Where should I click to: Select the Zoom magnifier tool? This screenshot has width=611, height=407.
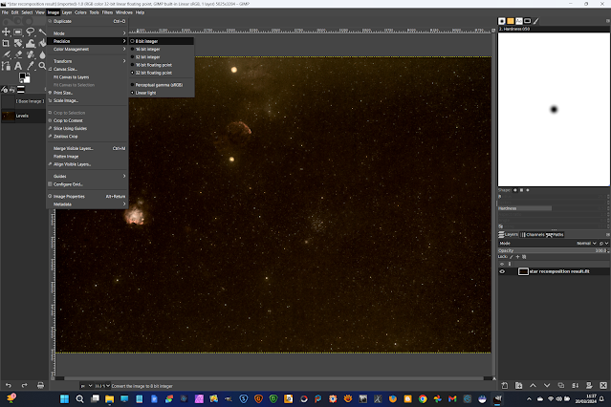click(x=42, y=66)
